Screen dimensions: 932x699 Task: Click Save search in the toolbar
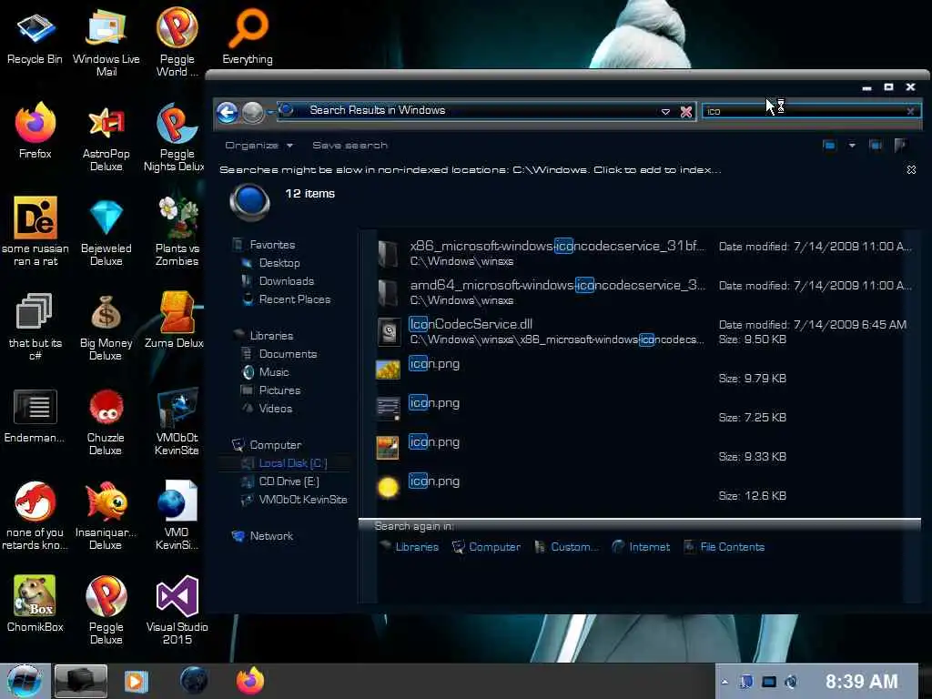[349, 145]
